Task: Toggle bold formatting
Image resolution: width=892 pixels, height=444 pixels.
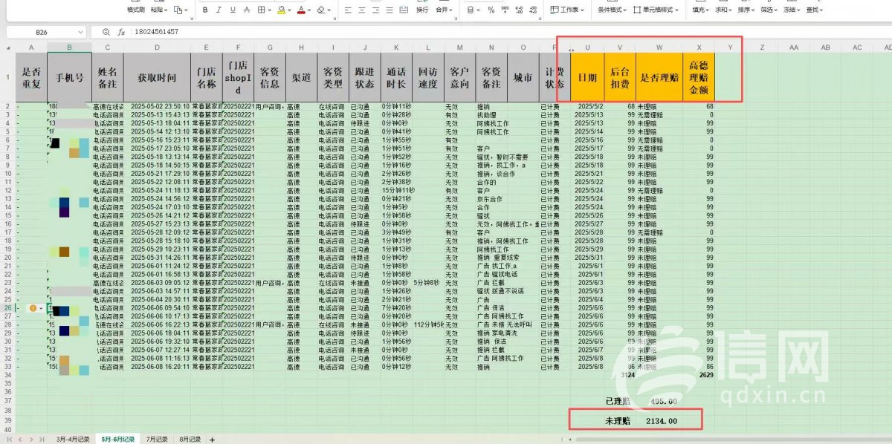Action: (x=205, y=10)
